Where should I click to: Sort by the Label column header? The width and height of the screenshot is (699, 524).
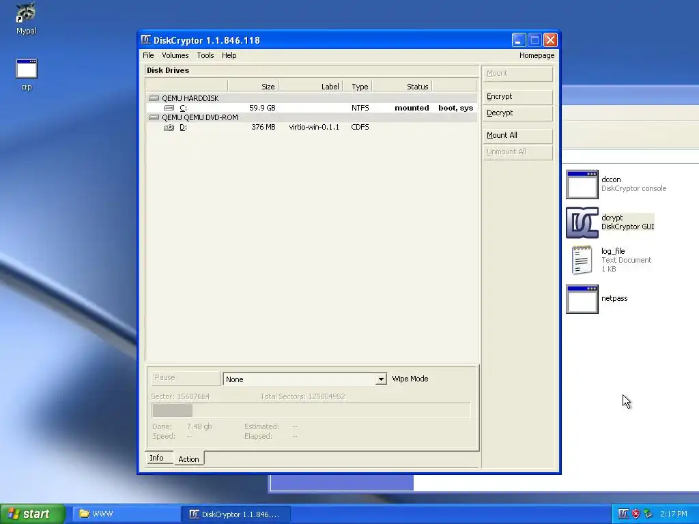pos(311,87)
